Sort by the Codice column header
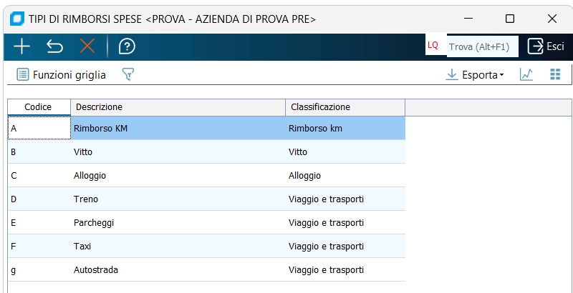The width and height of the screenshot is (573, 293). [39, 107]
